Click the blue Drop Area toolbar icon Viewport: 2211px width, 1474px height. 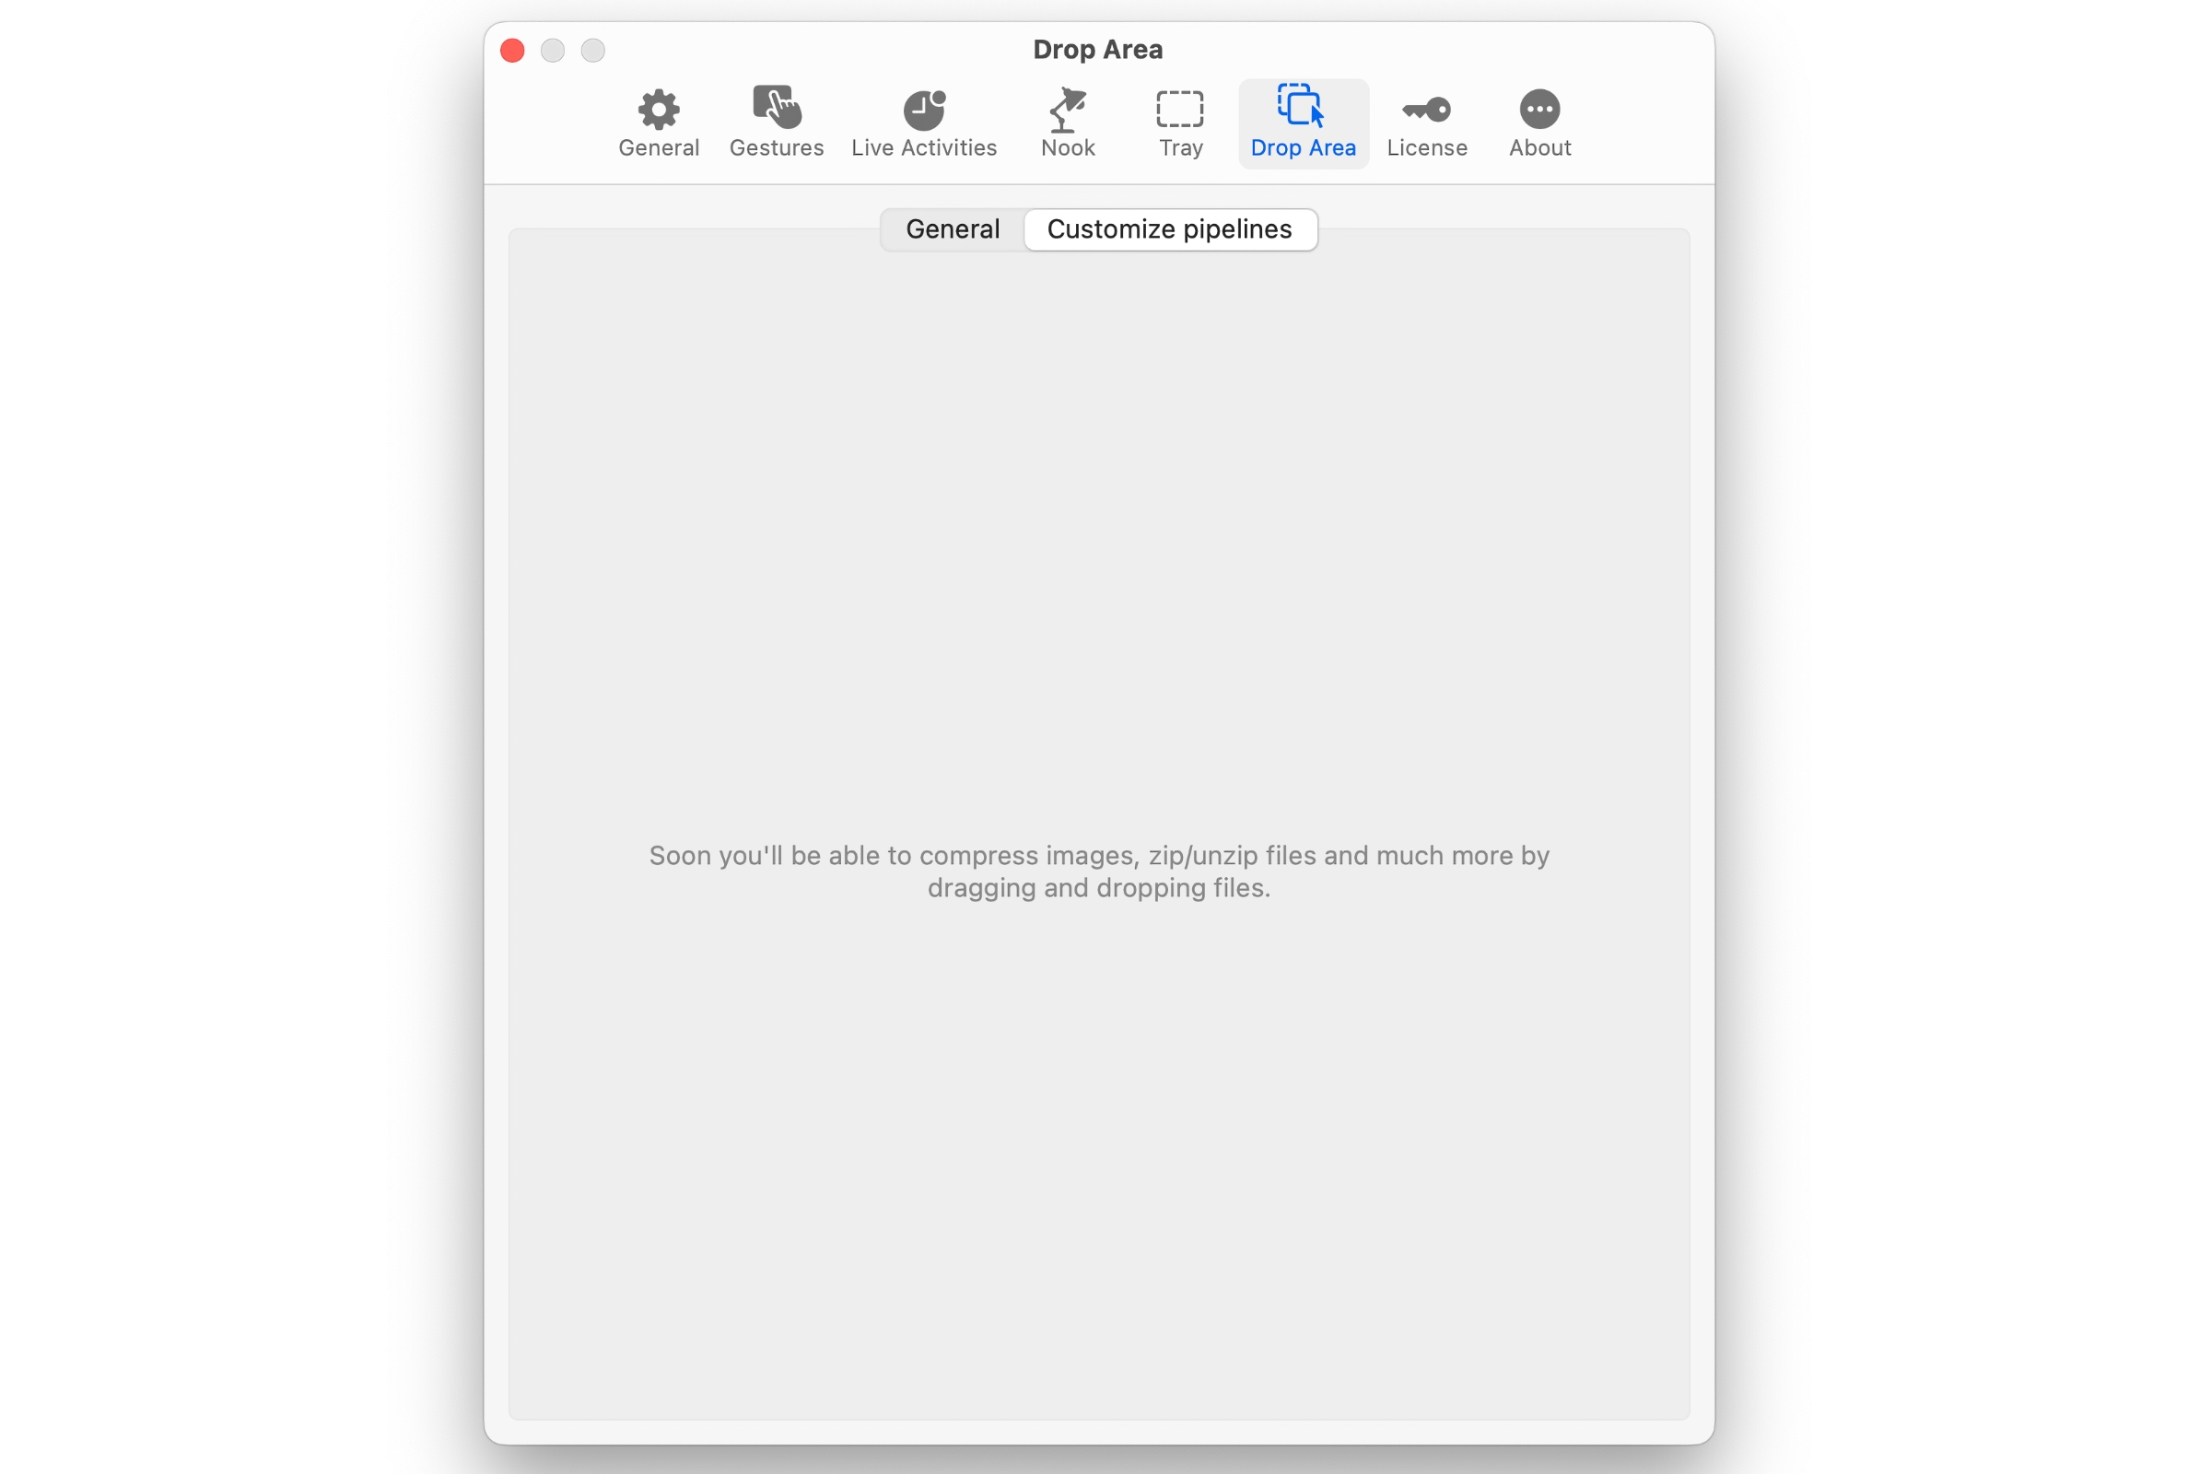[1302, 106]
